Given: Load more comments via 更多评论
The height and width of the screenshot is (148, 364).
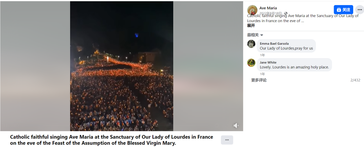Looking at the screenshot, I should tap(259, 80).
